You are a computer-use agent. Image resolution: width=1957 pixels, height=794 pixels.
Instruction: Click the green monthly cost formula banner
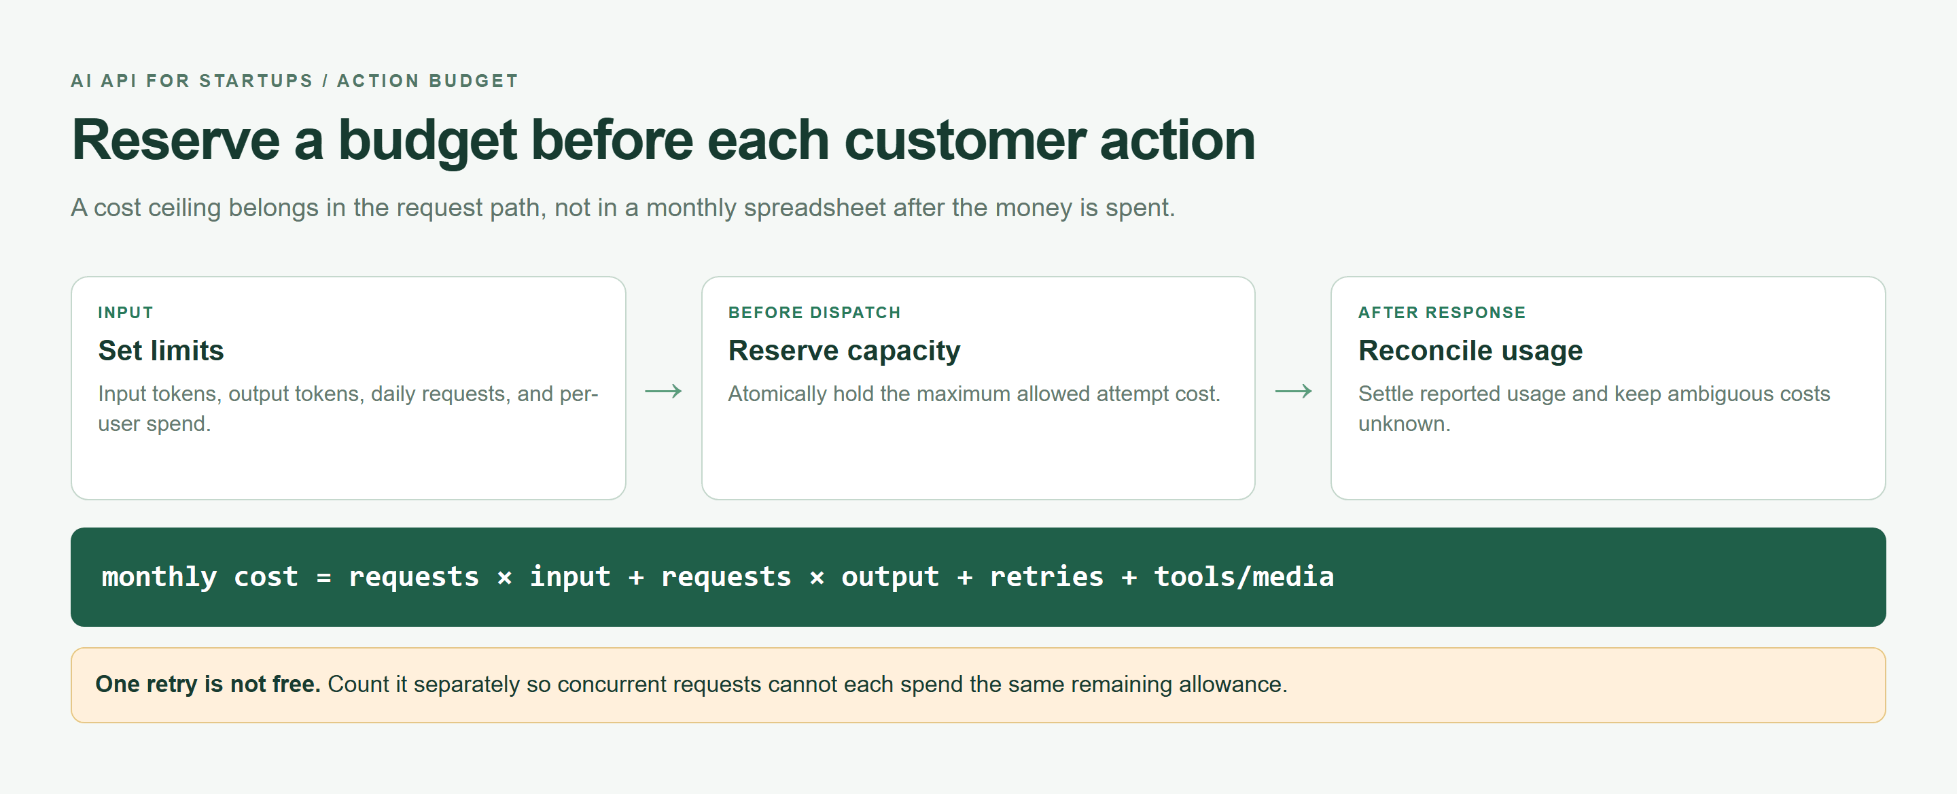point(978,576)
